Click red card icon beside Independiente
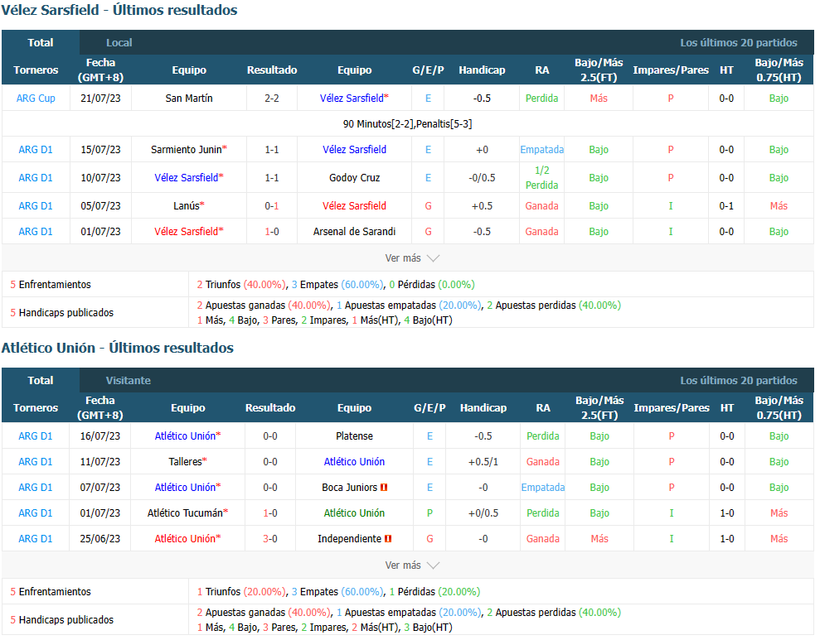This screenshot has height=640, width=820. tap(388, 539)
